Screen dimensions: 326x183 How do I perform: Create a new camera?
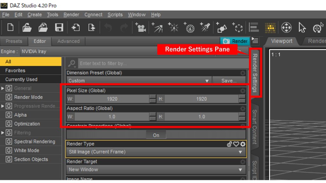click(140, 27)
